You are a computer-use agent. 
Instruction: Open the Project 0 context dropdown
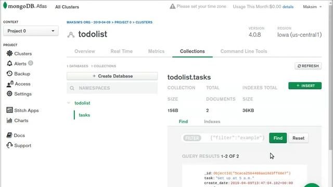[31, 31]
